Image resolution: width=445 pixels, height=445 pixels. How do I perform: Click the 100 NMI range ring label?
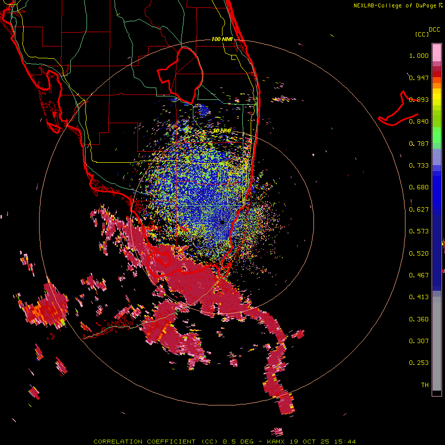click(222, 39)
